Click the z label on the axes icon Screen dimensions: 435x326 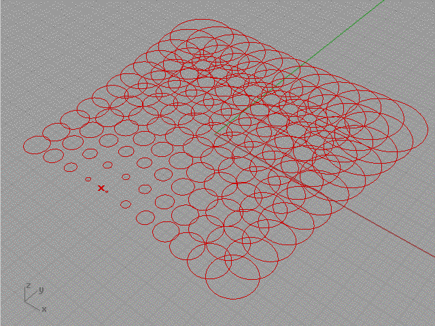28,285
